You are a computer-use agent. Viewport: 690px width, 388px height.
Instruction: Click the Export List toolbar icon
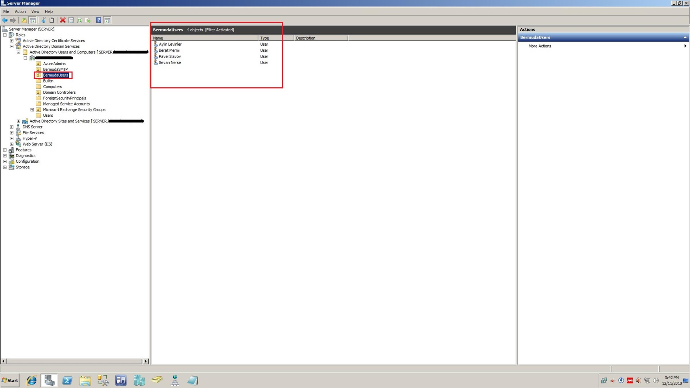[x=88, y=20]
